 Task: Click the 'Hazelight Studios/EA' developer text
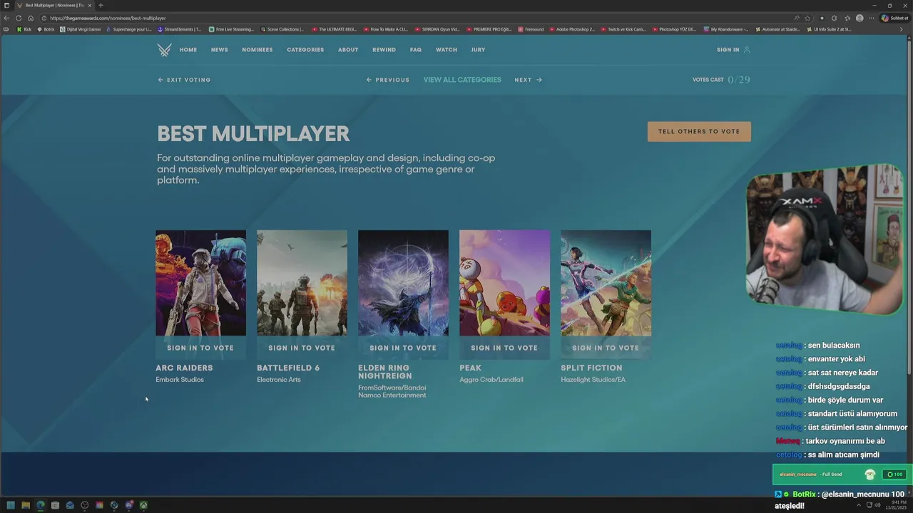(593, 380)
